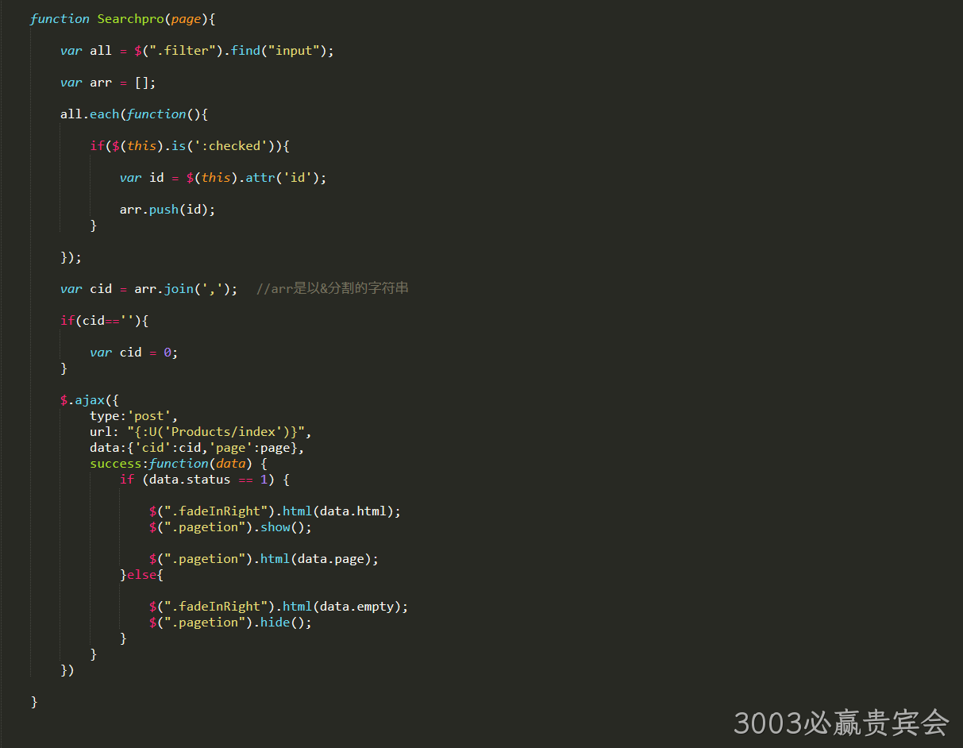The height and width of the screenshot is (748, 963).
Task: Click the line declaring var id
Action: click(x=223, y=178)
